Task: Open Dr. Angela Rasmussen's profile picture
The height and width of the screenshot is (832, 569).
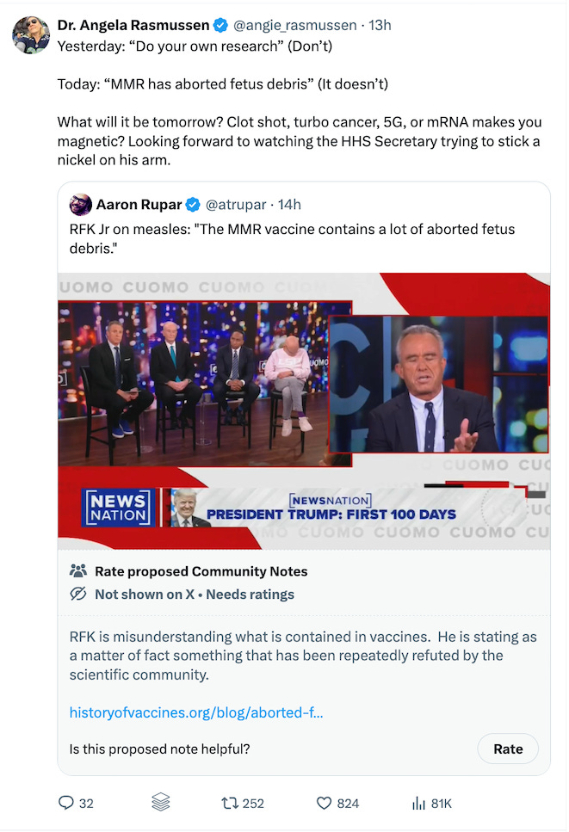Action: [x=31, y=35]
